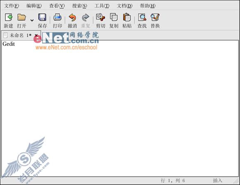Open the 编辑(E) menu
The height and width of the screenshot is (185, 240).
[x=34, y=6]
